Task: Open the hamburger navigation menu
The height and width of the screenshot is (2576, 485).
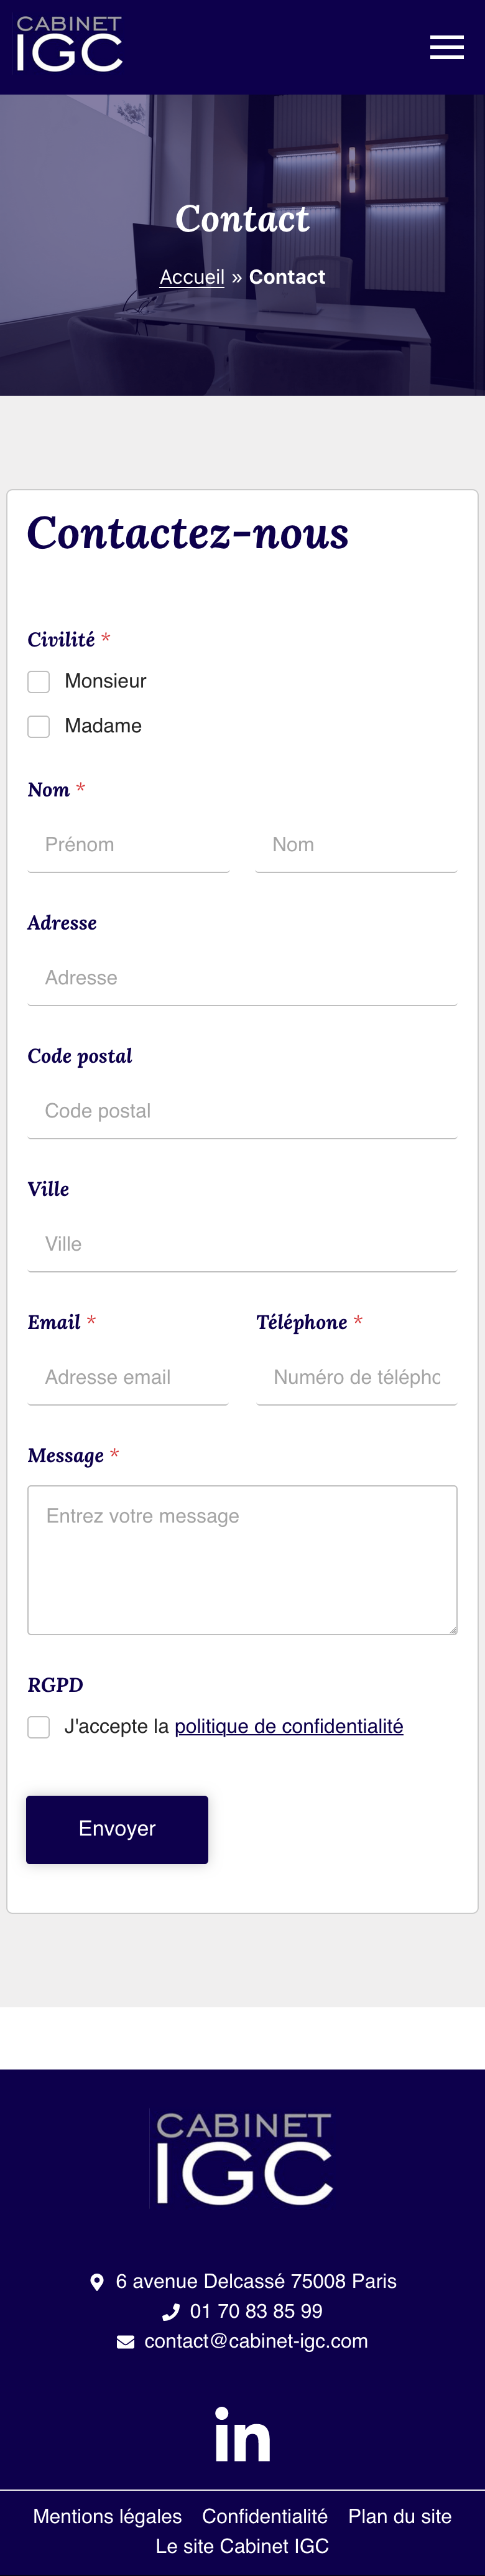Action: (x=446, y=47)
